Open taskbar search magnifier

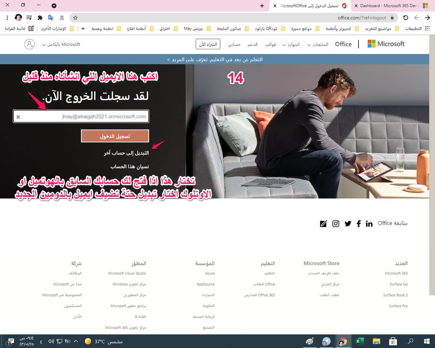click(411, 341)
